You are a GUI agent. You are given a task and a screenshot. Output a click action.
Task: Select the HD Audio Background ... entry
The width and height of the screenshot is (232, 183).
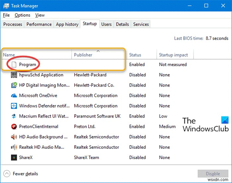(43, 137)
